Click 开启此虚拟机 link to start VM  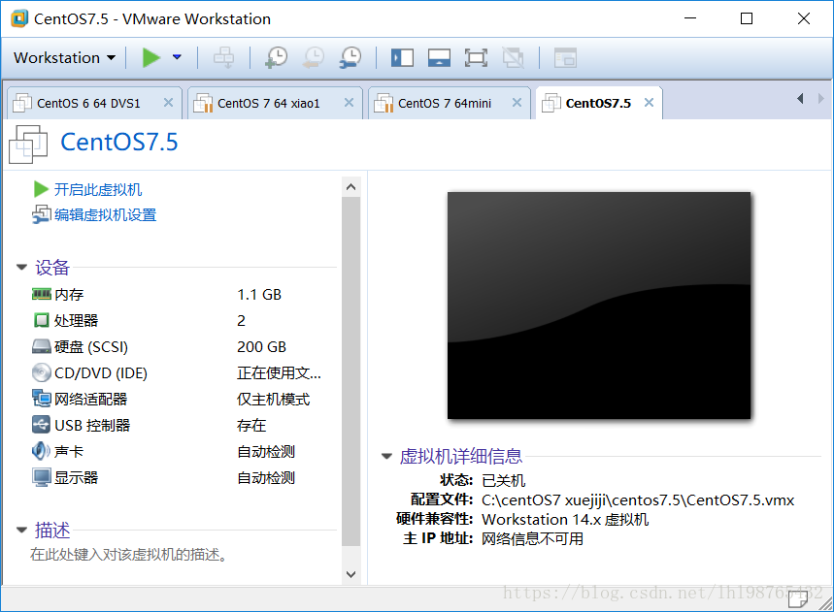point(98,189)
